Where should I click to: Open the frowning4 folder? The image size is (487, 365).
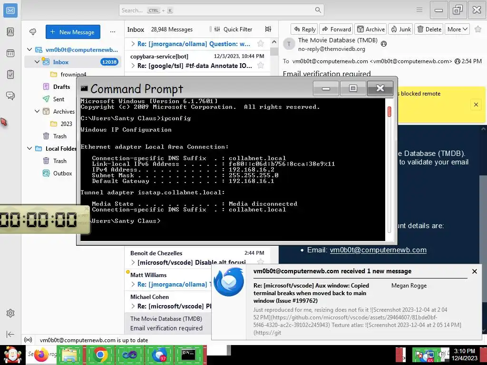(x=73, y=74)
